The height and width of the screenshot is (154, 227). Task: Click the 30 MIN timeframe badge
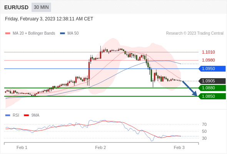[x=41, y=7]
